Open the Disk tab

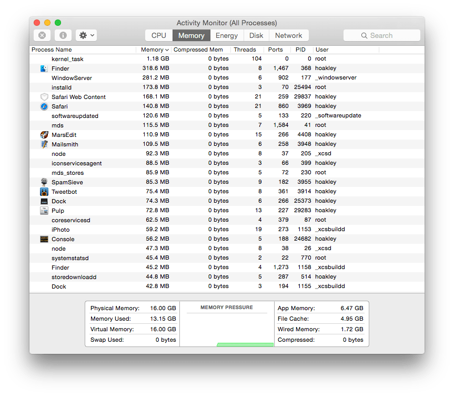(x=256, y=35)
